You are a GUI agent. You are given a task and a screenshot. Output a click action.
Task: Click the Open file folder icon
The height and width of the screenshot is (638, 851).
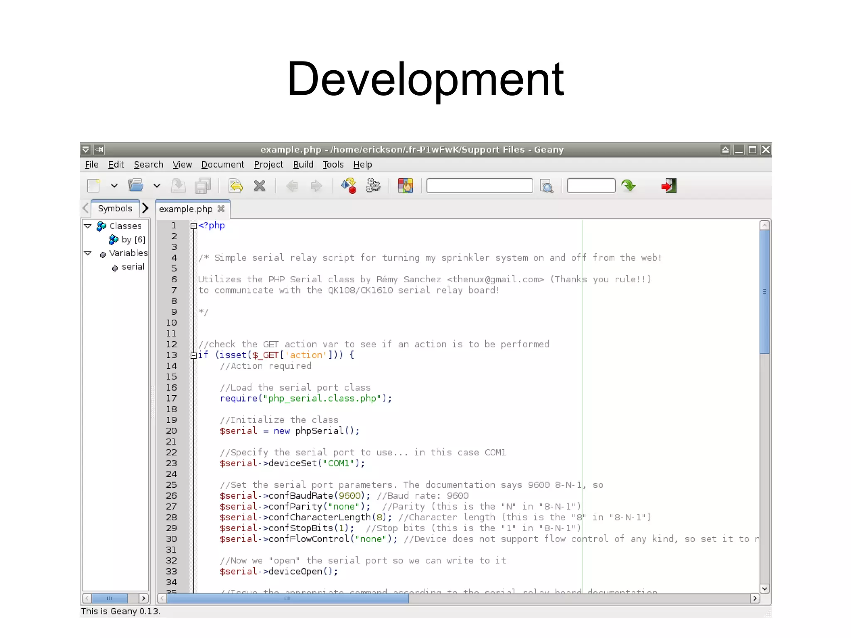pos(136,185)
